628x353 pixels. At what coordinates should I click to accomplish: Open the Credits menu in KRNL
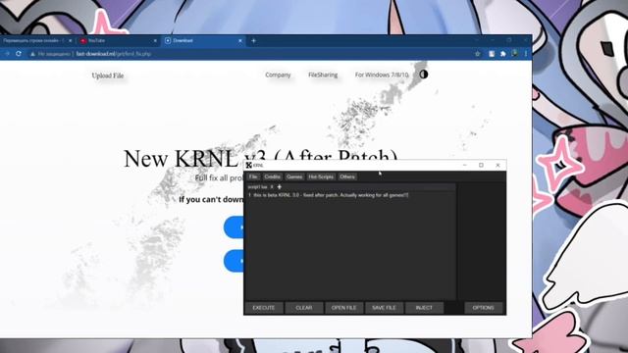273,176
